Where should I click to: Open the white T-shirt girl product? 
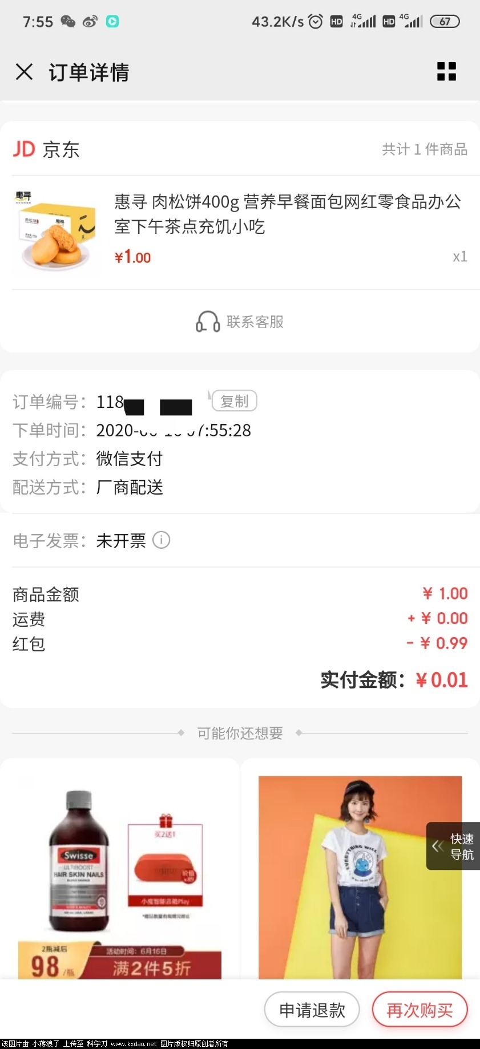point(360,877)
